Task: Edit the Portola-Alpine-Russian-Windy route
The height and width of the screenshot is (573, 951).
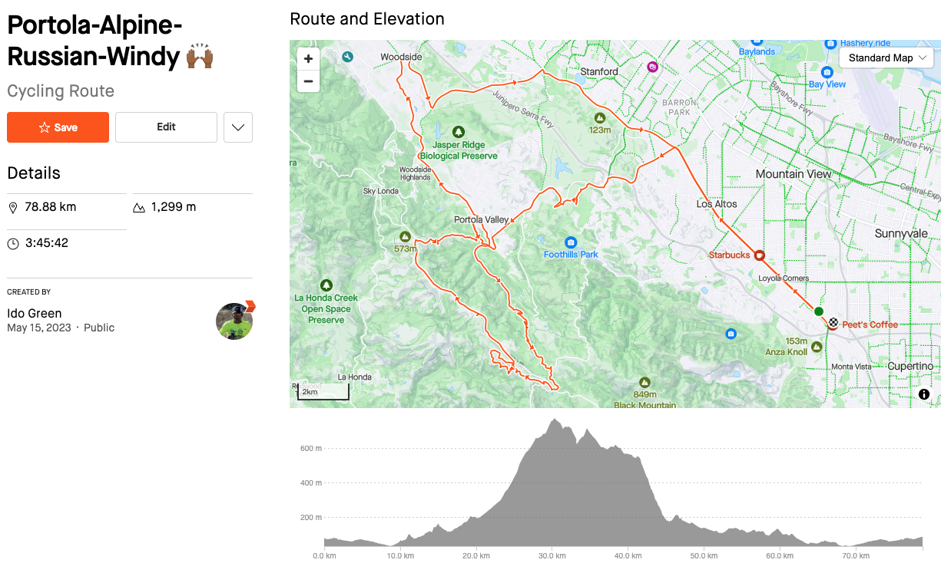Action: pos(166,127)
